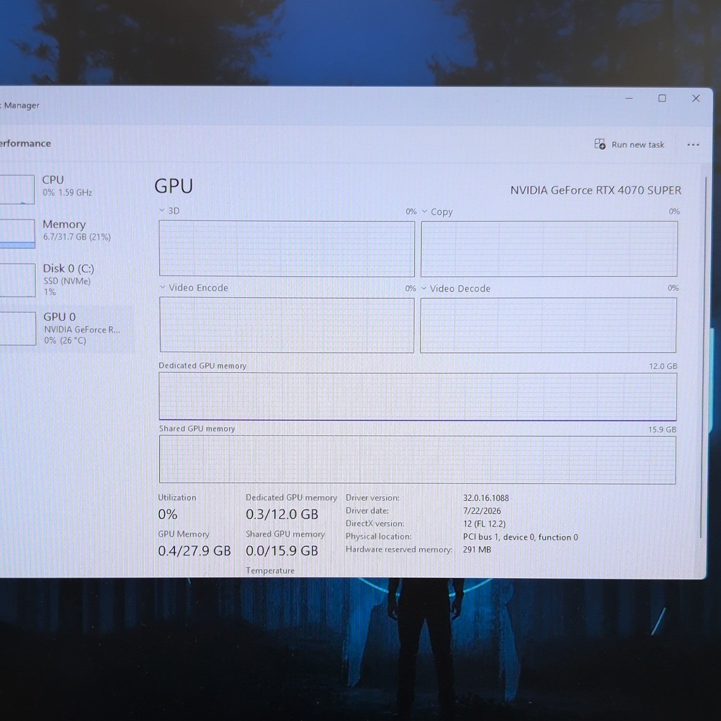Click the 0.4/27.9 GB GPU Memory value

(195, 551)
